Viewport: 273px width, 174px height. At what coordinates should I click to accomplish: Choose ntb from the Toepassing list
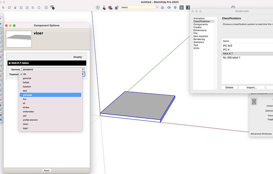(50, 74)
